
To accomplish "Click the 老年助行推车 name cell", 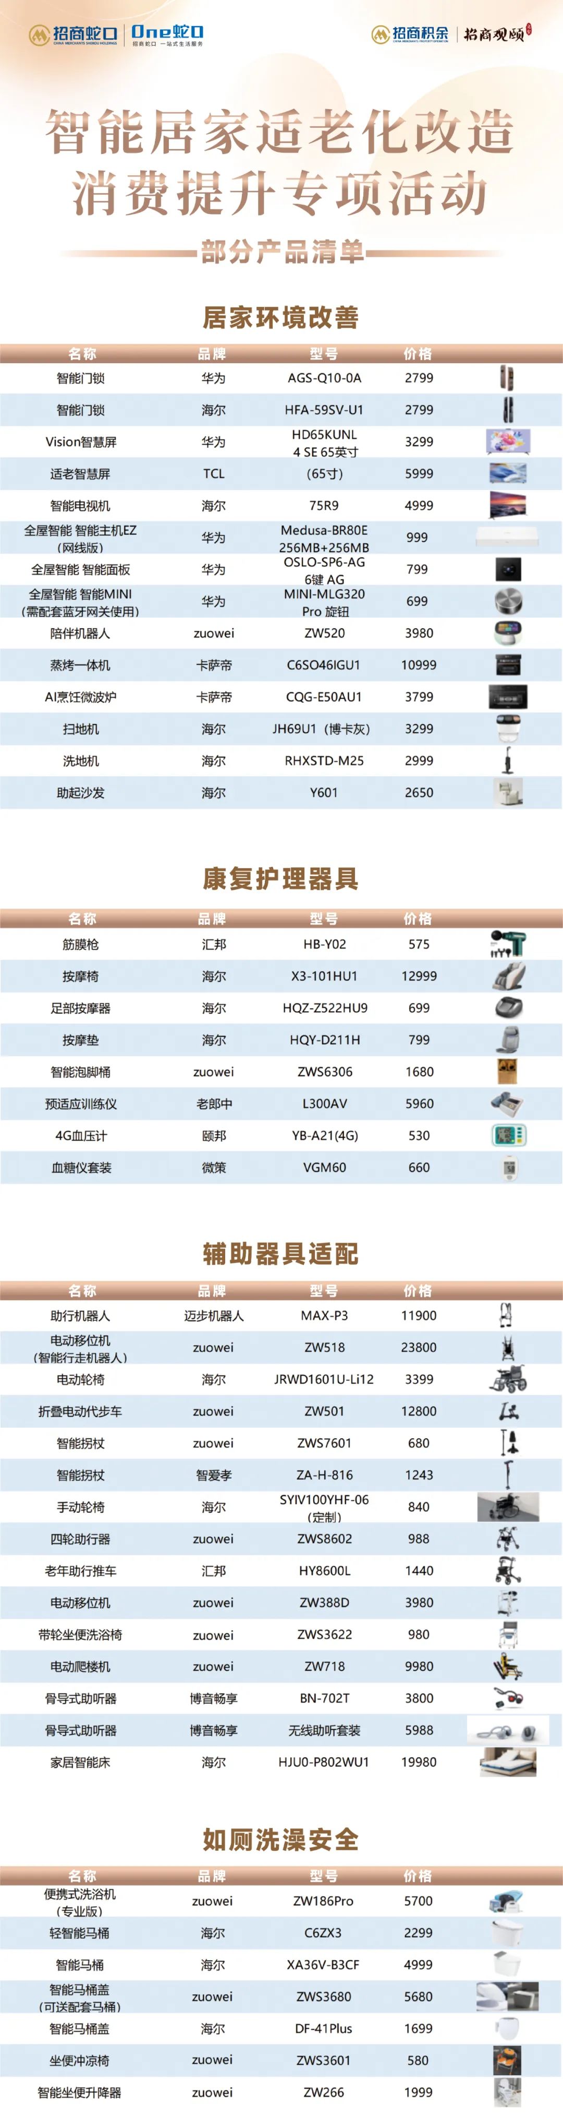I will pos(81,1571).
